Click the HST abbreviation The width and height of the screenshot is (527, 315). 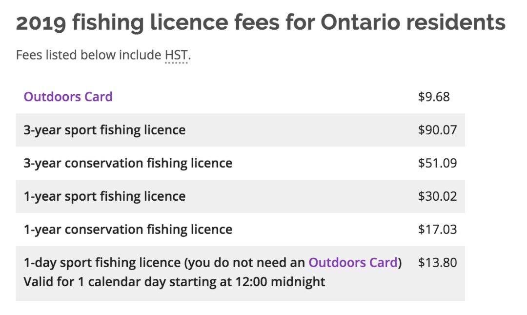pyautogui.click(x=176, y=55)
